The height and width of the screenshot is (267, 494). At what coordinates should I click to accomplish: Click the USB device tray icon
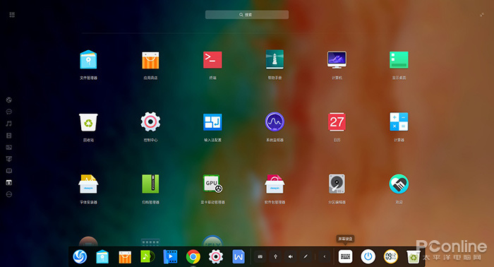click(275, 257)
